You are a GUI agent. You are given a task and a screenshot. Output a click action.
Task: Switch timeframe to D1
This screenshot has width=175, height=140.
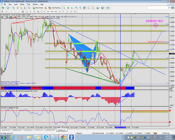coord(67,11)
